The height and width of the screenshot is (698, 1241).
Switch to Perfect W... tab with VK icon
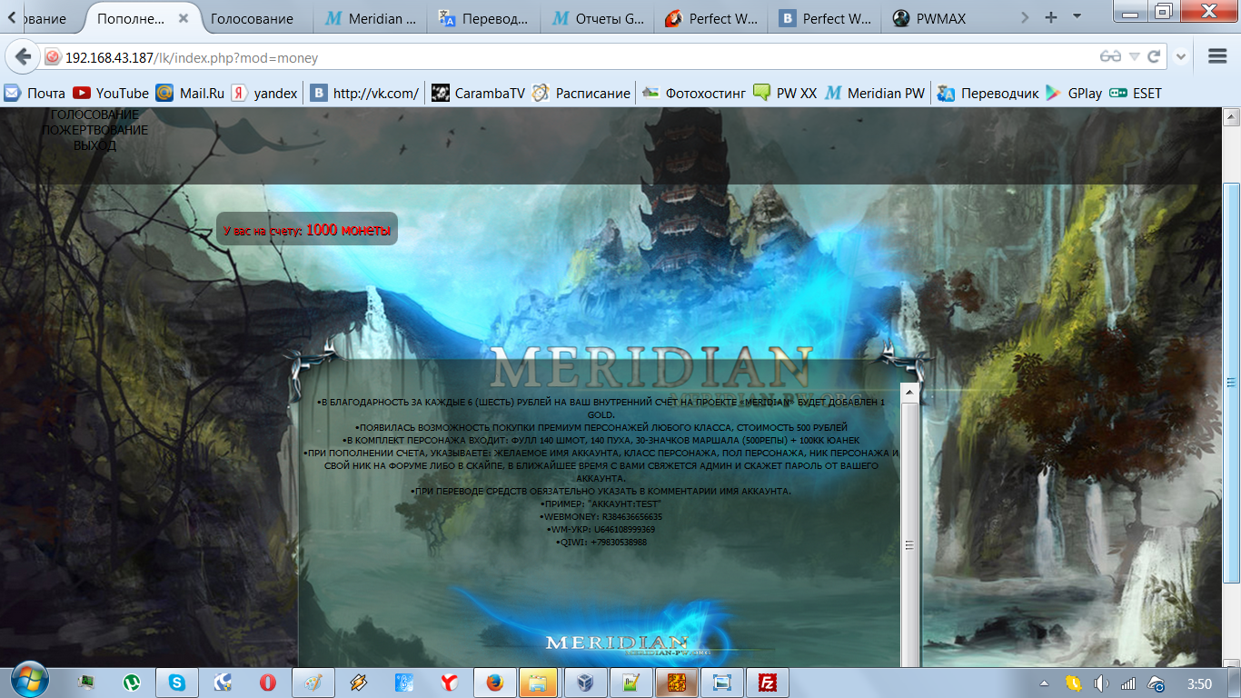[x=825, y=18]
